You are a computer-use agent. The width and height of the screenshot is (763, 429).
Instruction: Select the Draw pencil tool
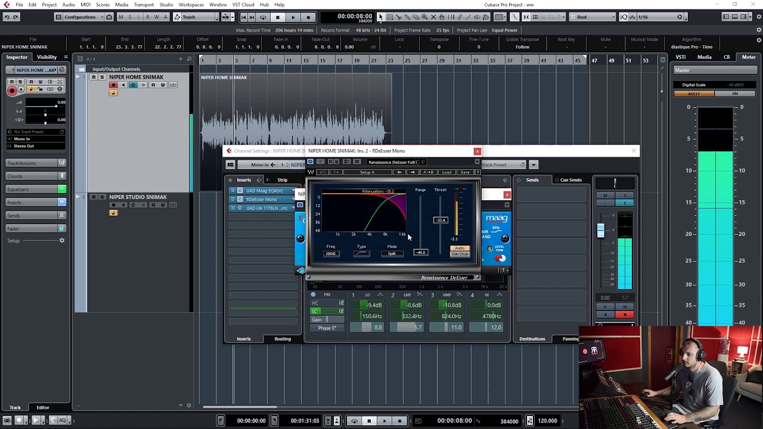pyautogui.click(x=460, y=17)
